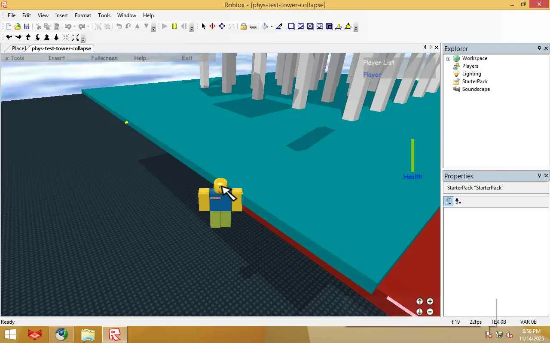Click the zoom extents four-corner arrows icon

75,37
